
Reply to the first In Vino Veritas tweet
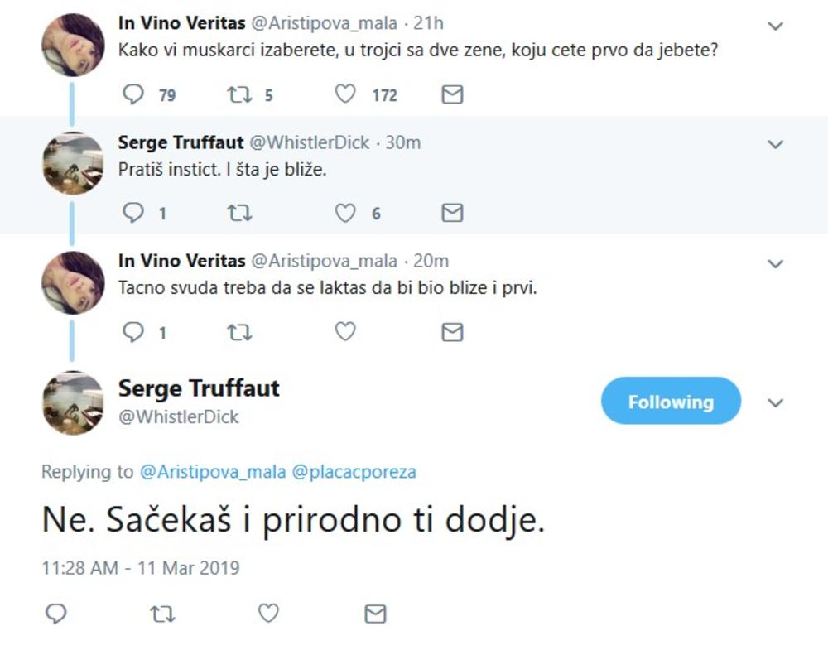tap(134, 95)
